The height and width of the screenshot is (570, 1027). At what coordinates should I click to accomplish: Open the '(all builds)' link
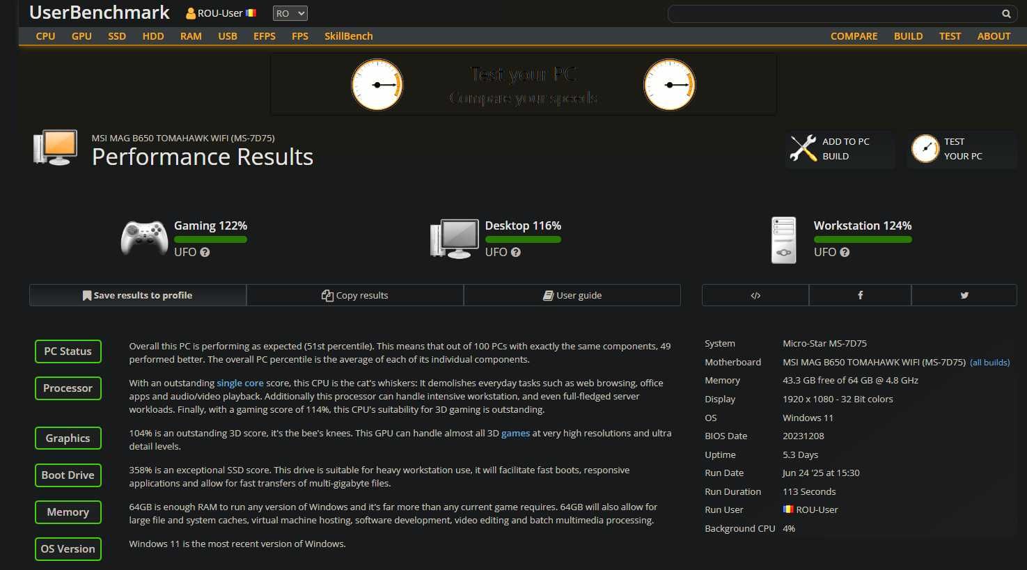coord(989,362)
